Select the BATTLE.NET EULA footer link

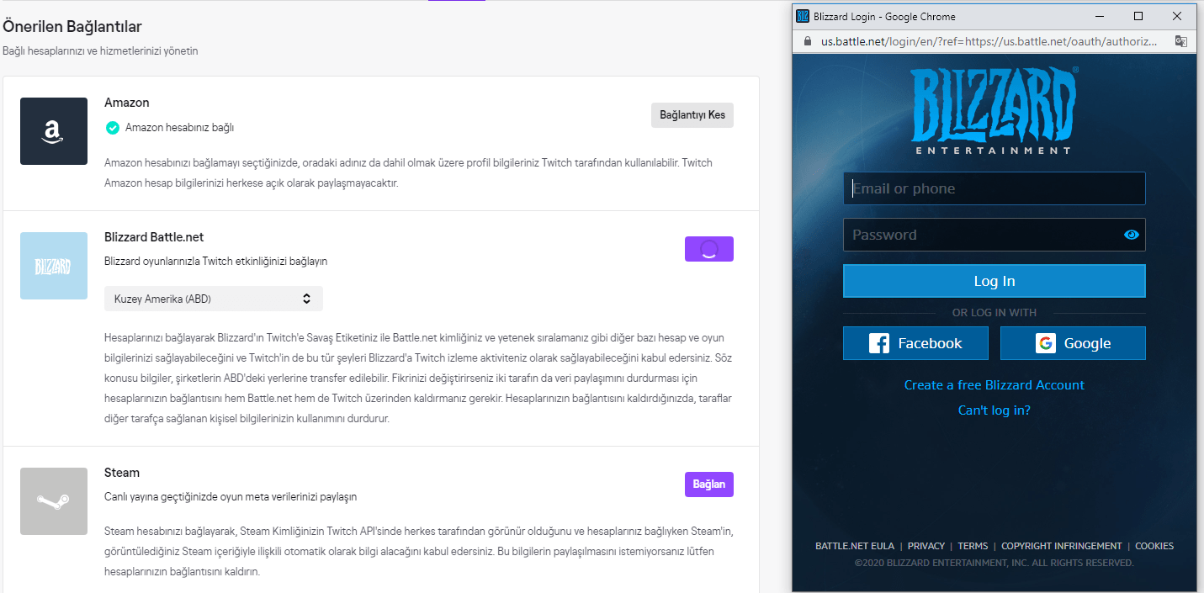[855, 545]
